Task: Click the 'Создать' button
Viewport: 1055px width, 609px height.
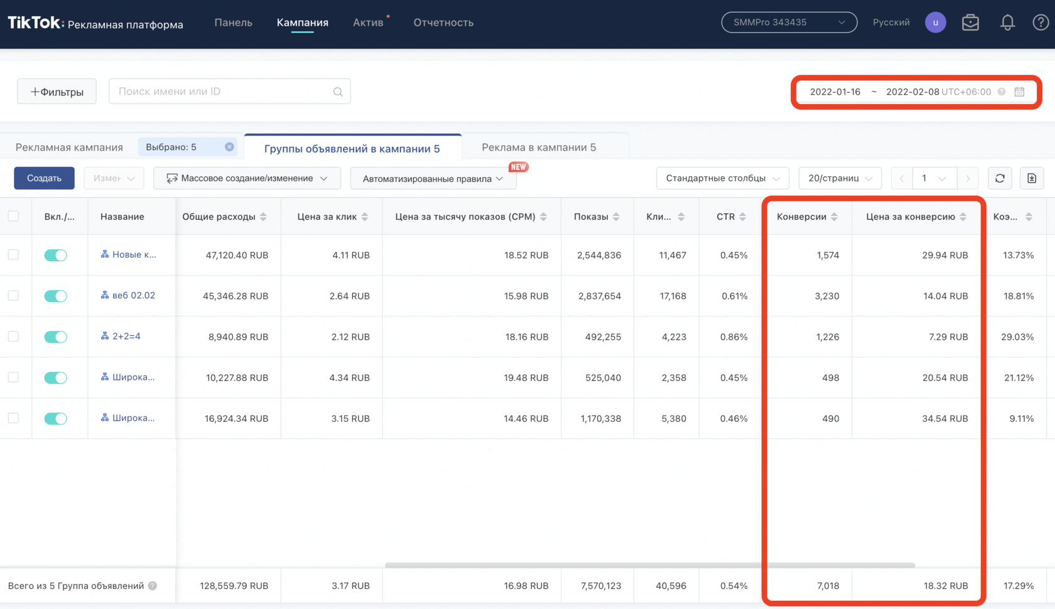Action: pyautogui.click(x=44, y=178)
